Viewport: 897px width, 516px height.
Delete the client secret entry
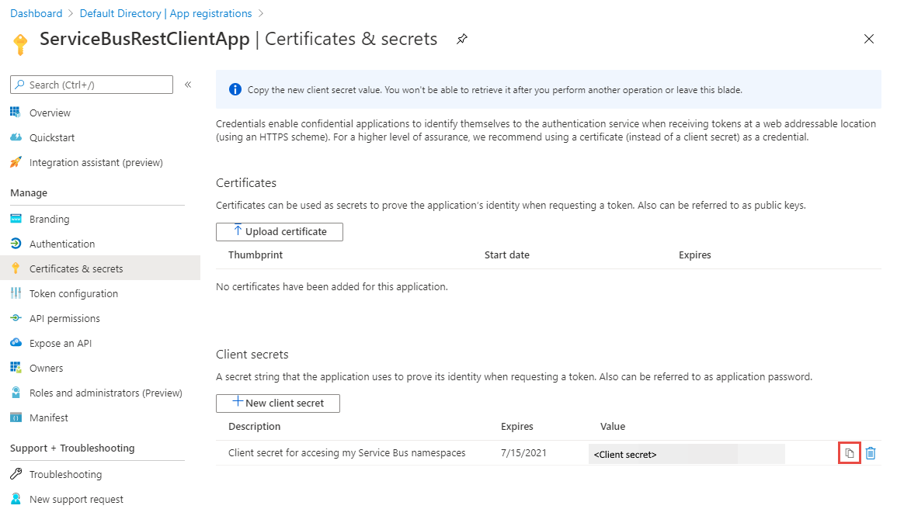871,452
